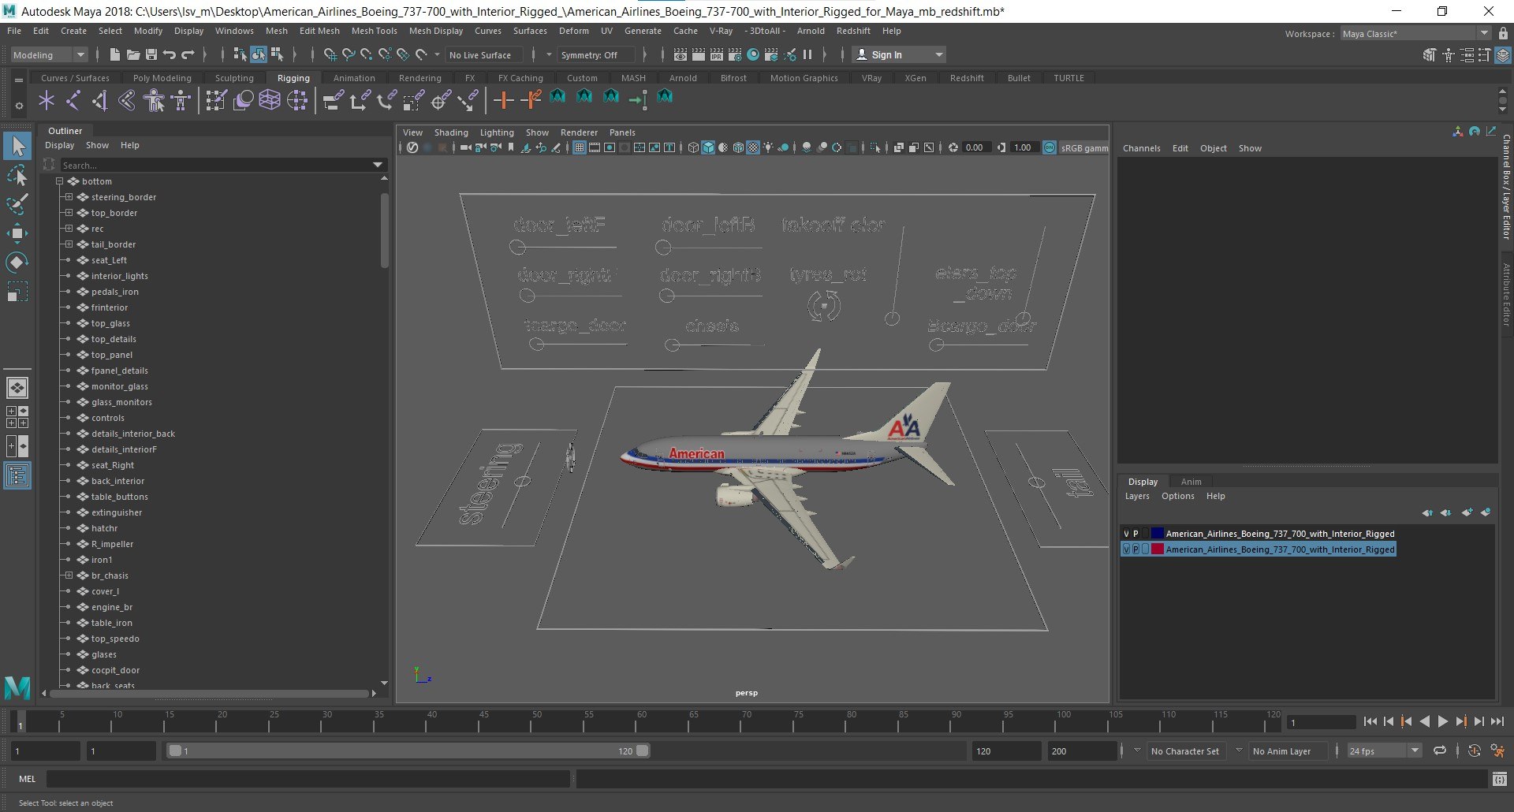Click the red layer color swatch
Viewport: 1514px width, 812px height.
(x=1158, y=549)
